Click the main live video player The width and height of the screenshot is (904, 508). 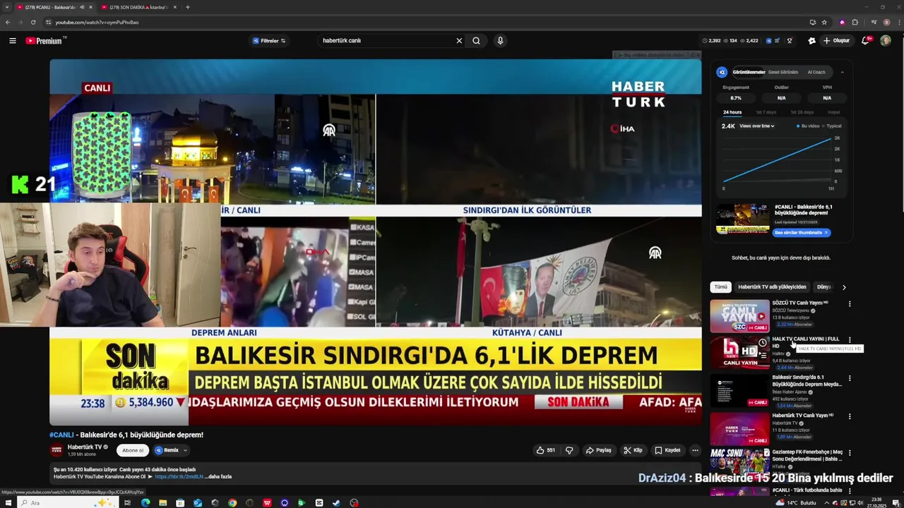point(375,242)
